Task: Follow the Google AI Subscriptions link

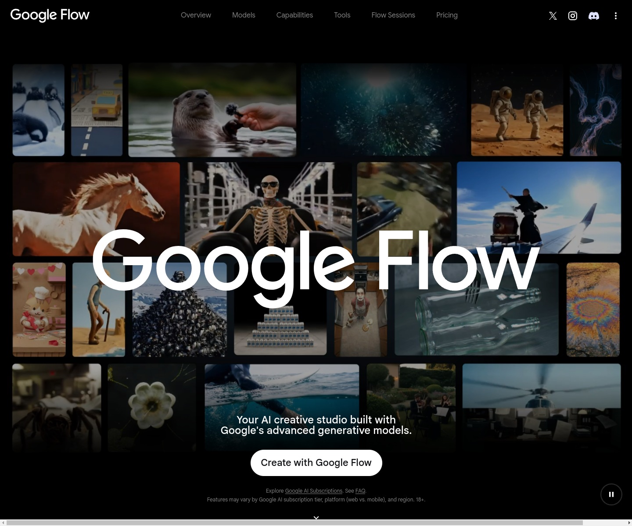Action: pos(314,491)
